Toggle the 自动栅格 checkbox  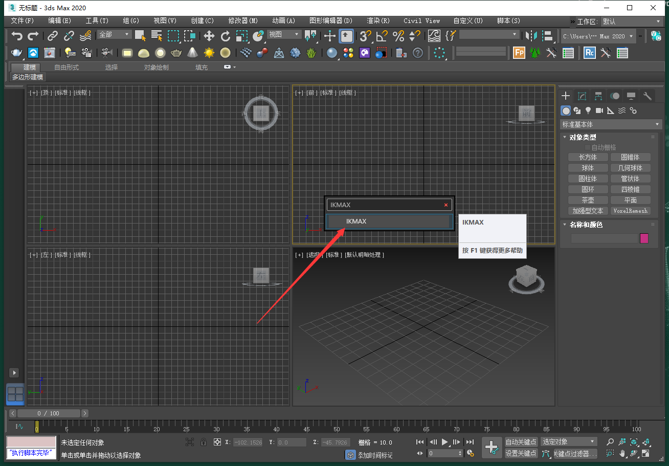(x=588, y=147)
